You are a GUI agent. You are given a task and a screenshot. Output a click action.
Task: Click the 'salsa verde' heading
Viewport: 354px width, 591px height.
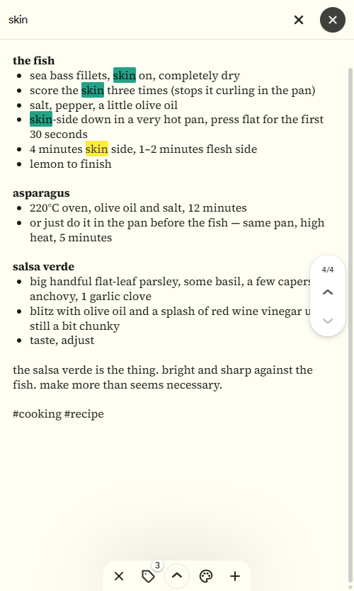tap(43, 266)
